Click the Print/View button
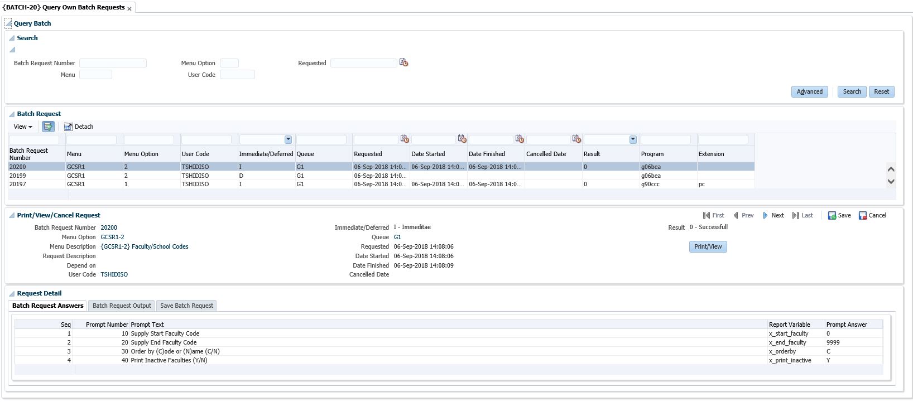The height and width of the screenshot is (402, 913). [708, 246]
